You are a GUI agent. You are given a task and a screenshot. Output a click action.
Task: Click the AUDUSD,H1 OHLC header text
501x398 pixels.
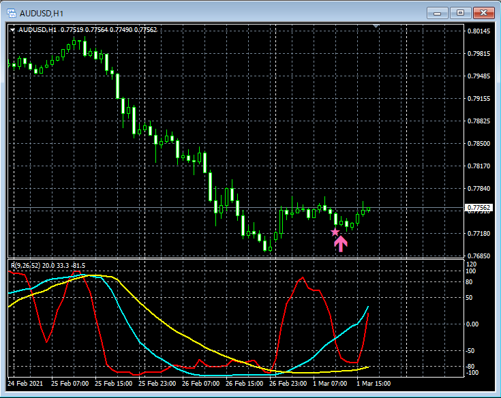coord(87,30)
